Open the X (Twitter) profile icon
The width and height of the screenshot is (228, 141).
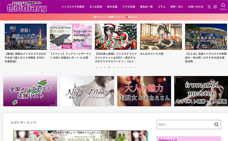(x=209, y=7)
